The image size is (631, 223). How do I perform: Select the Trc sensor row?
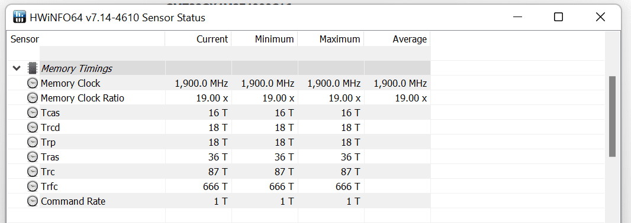220,172
